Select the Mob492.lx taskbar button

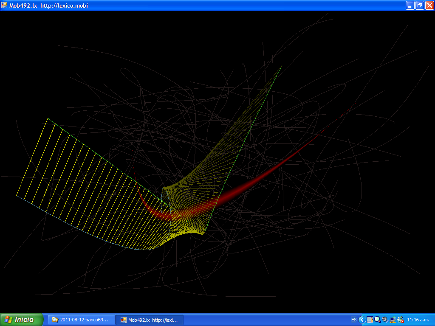click(150, 320)
